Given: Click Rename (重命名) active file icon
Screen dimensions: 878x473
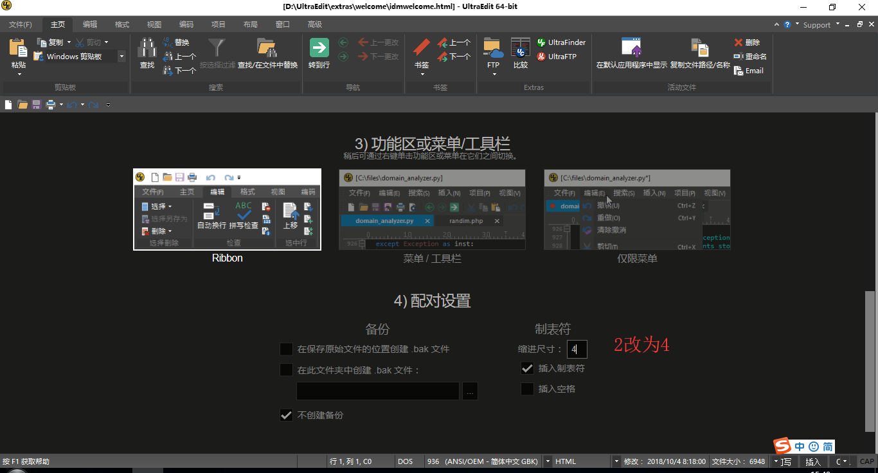Looking at the screenshot, I should [739, 57].
